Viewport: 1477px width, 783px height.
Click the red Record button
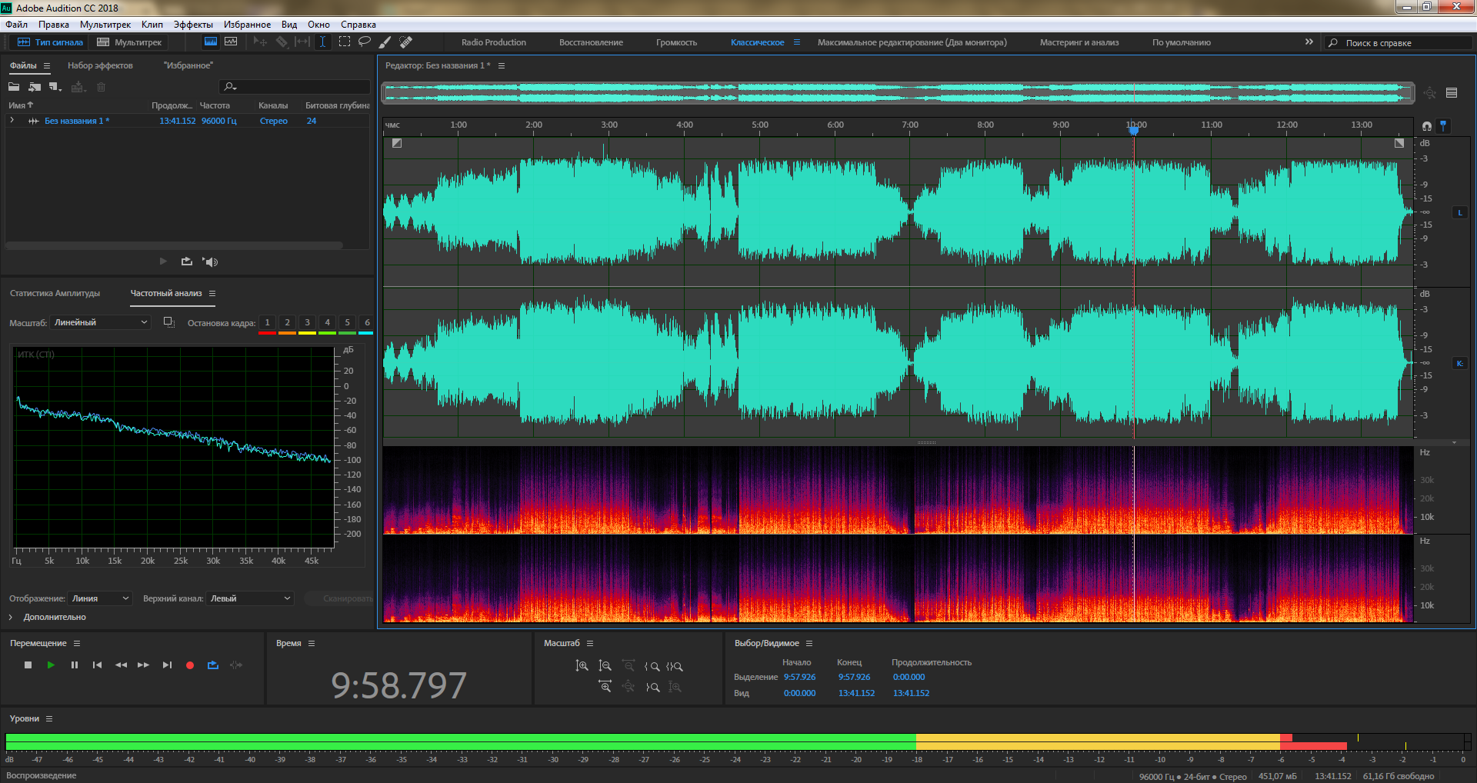point(190,665)
